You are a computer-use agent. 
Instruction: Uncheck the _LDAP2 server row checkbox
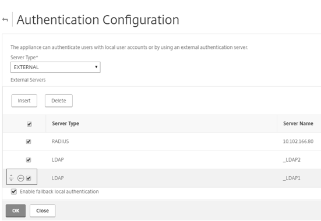point(29,160)
